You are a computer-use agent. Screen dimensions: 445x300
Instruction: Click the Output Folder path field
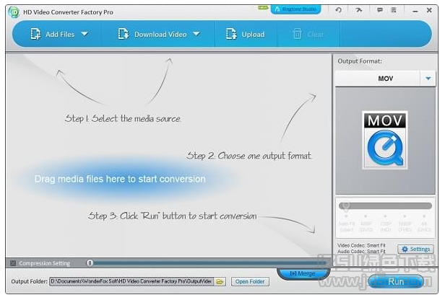tap(131, 281)
